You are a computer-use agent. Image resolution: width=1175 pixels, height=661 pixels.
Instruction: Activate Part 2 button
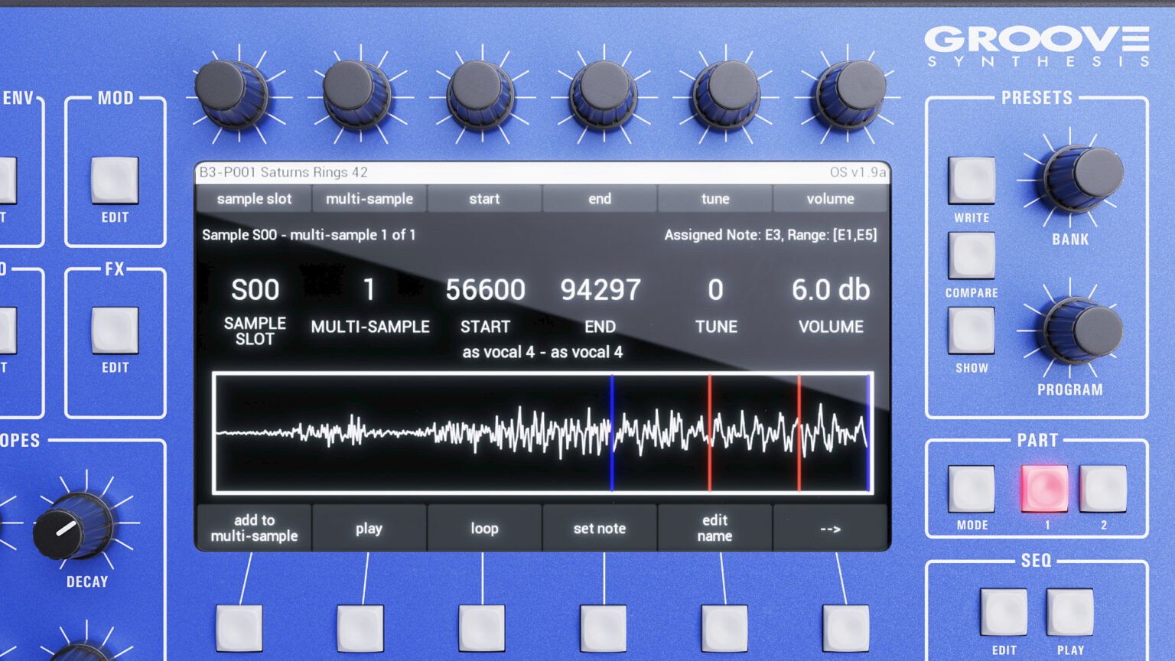pos(1104,488)
